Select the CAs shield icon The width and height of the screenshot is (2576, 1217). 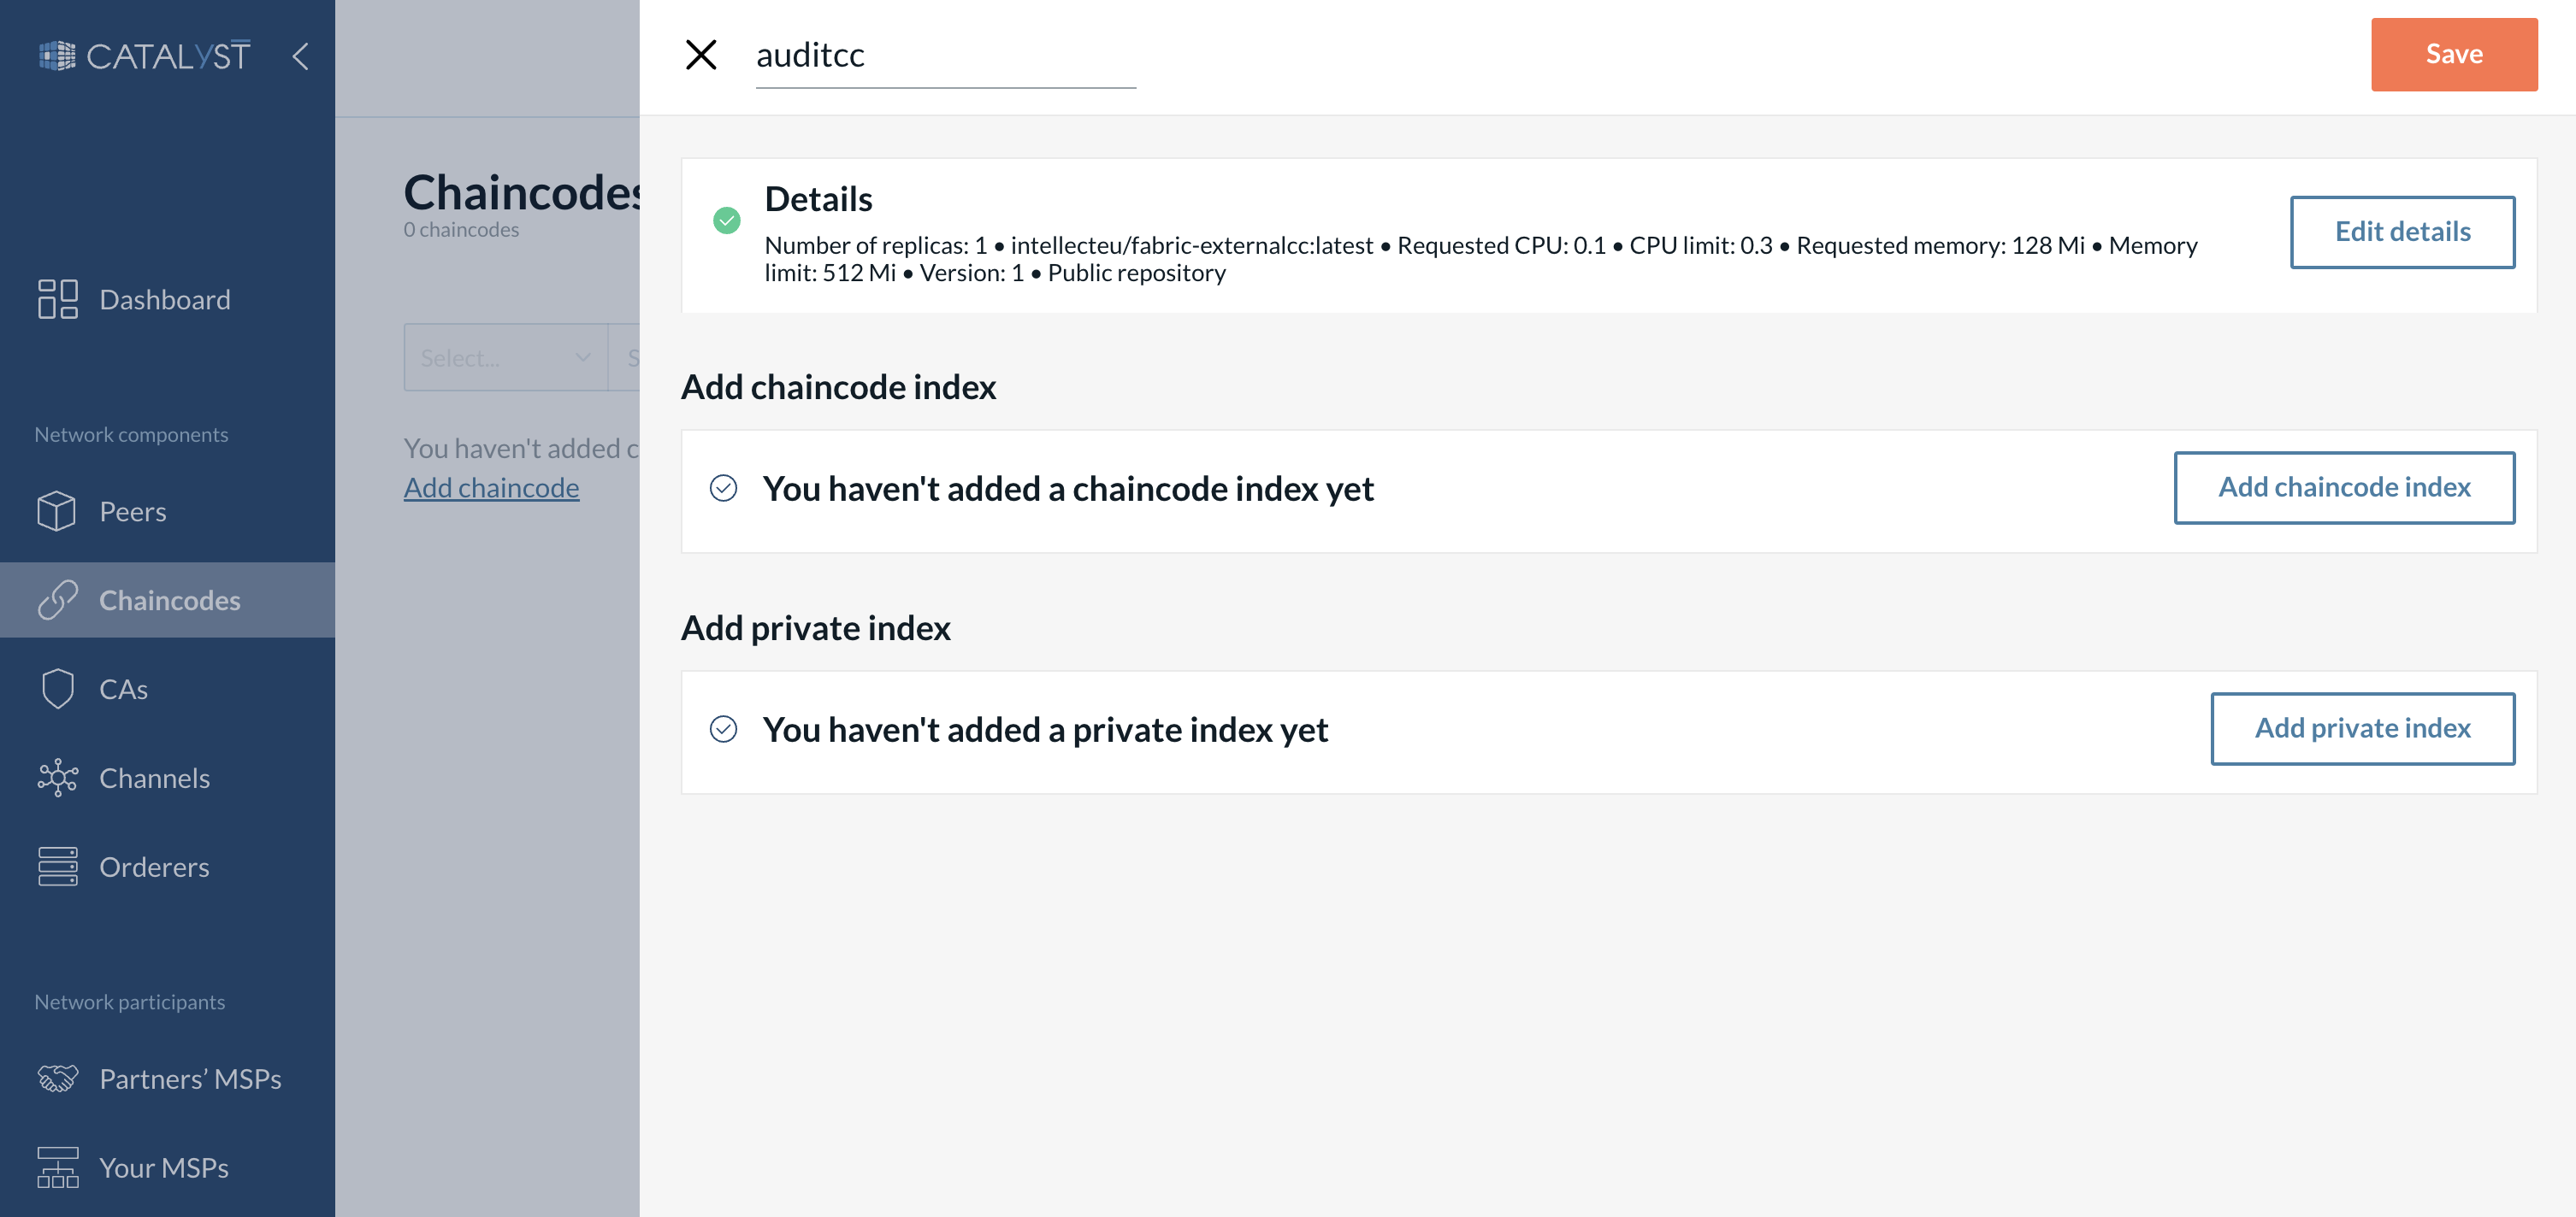point(58,689)
